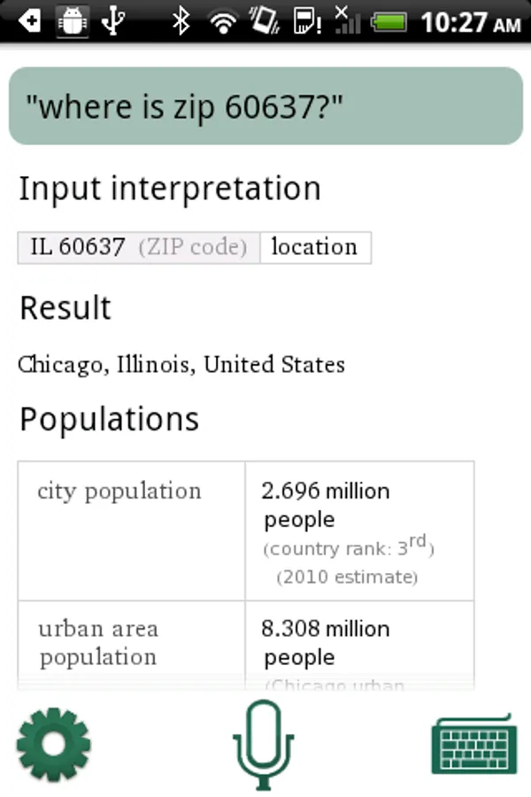The width and height of the screenshot is (531, 797).
Task: Tap the Input interpretation heading
Action: [170, 189]
